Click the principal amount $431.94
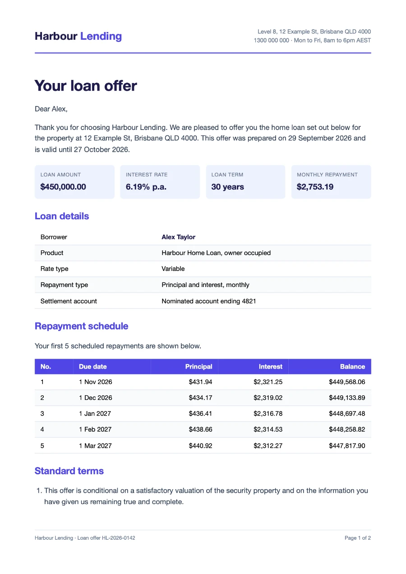 (201, 382)
